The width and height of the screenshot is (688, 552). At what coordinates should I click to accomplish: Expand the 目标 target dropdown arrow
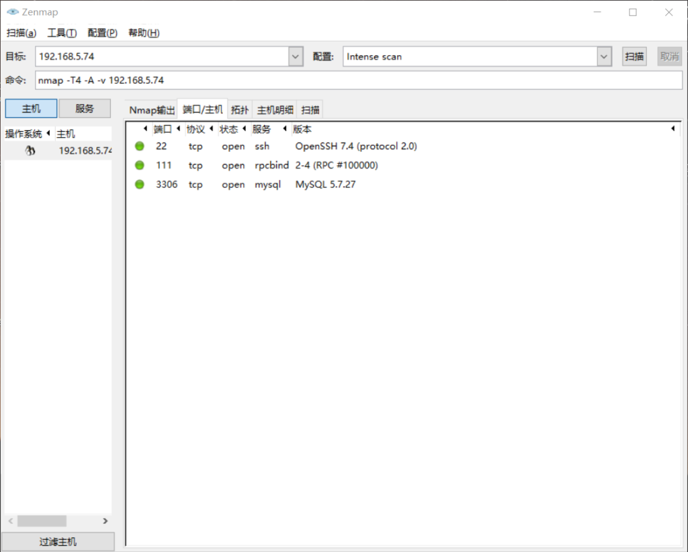click(296, 57)
